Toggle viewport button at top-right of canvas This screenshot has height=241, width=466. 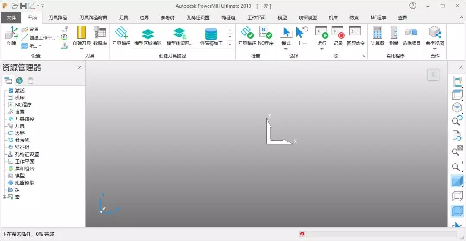(x=433, y=75)
